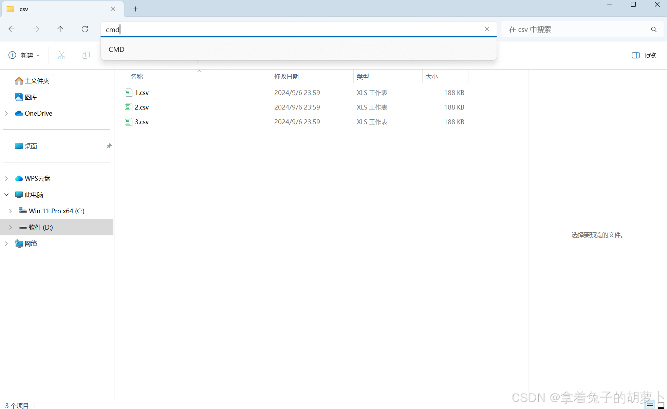Clear the address bar with X icon

[487, 29]
